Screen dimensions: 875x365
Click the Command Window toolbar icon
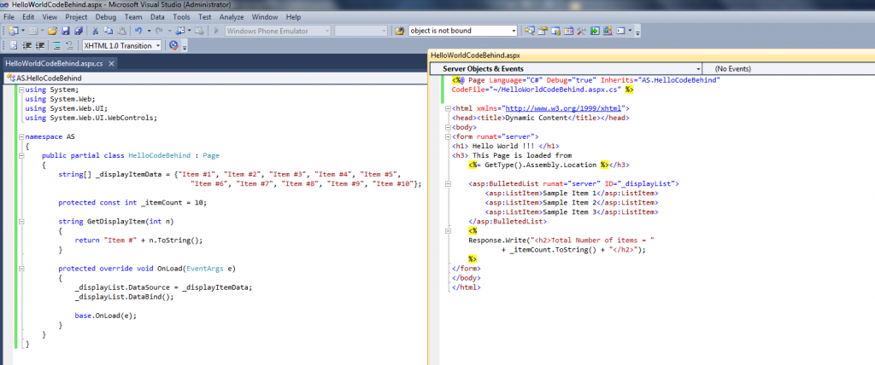tap(620, 31)
